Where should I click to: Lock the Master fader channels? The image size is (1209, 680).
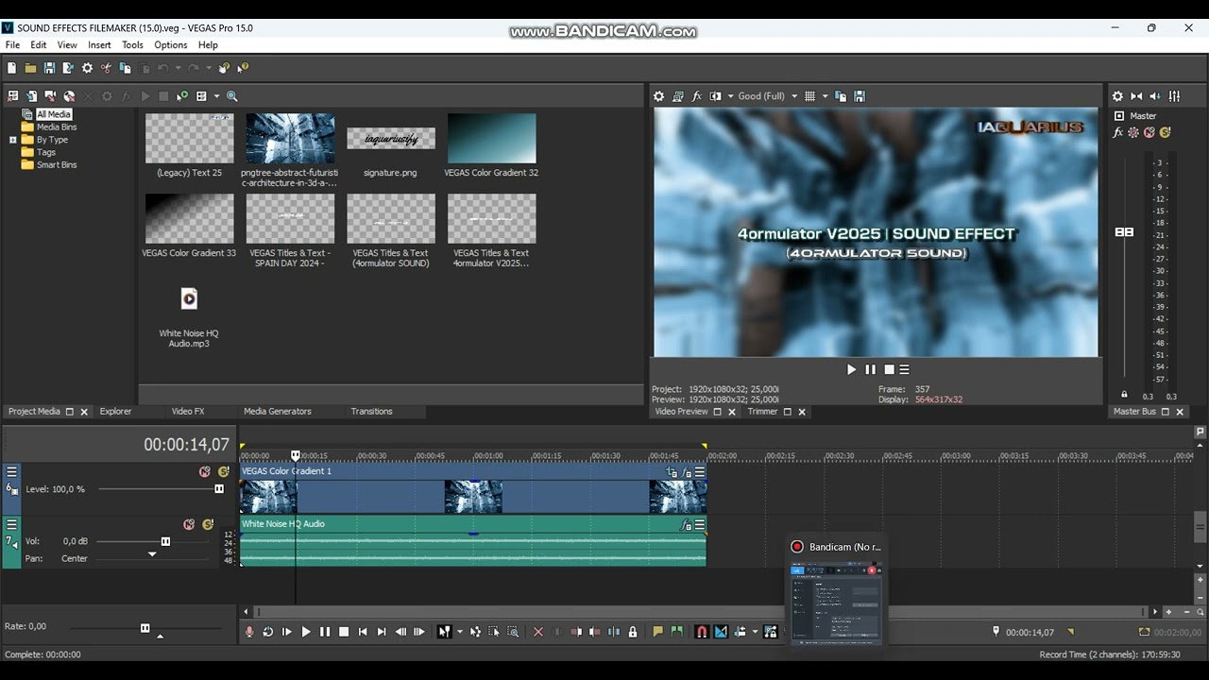[x=1124, y=395]
